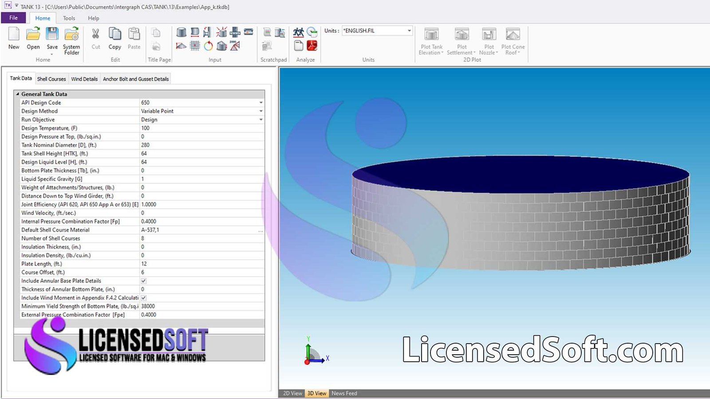Click the Design Temperature value field
Screen dimensions: 710x399
pyautogui.click(x=202, y=128)
